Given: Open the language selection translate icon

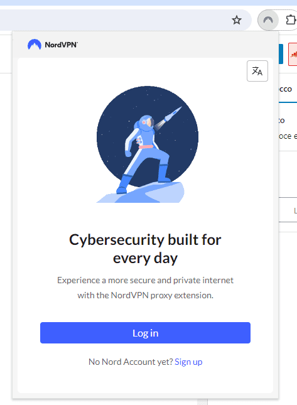Looking at the screenshot, I should 257,71.
